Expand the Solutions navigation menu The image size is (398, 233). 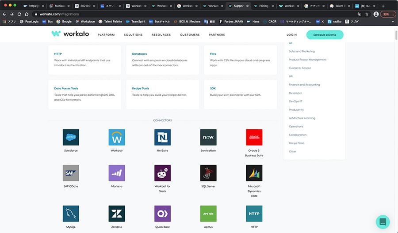(133, 35)
